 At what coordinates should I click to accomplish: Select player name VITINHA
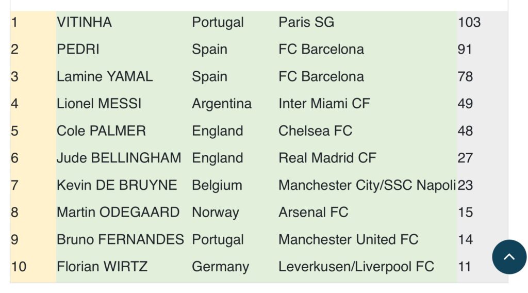[84, 23]
